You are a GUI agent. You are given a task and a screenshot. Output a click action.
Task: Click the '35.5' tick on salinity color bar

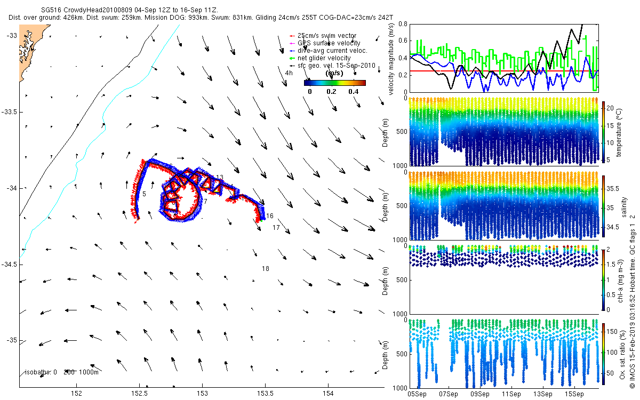612,188
